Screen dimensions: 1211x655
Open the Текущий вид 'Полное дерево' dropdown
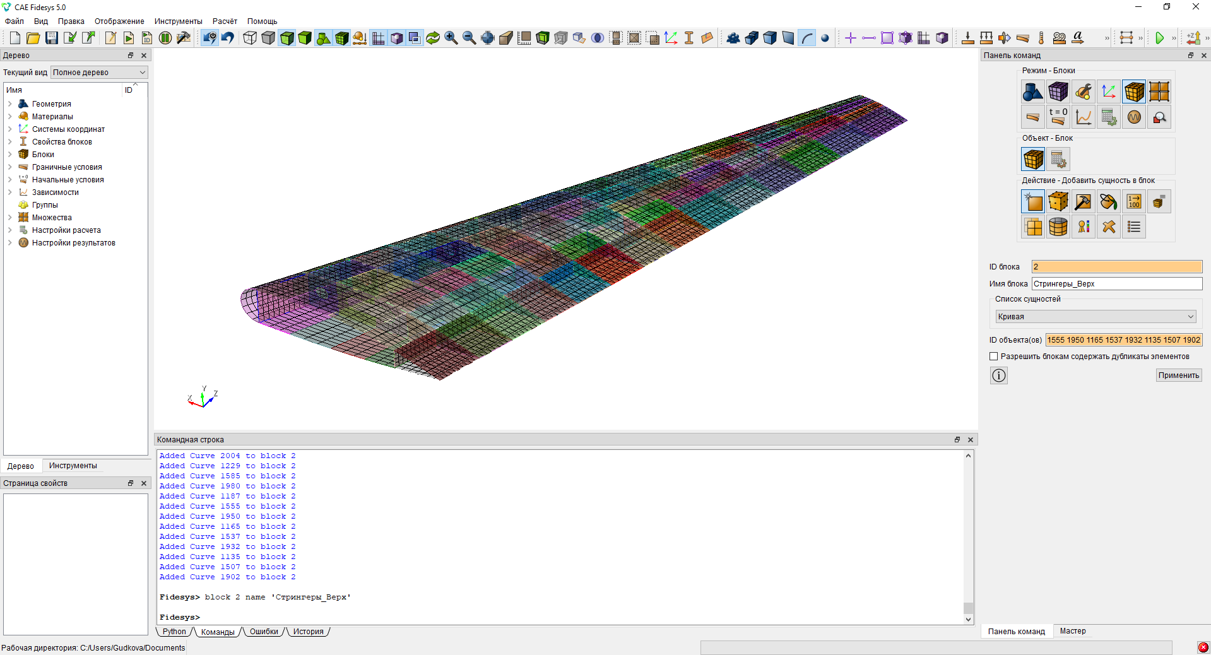99,73
